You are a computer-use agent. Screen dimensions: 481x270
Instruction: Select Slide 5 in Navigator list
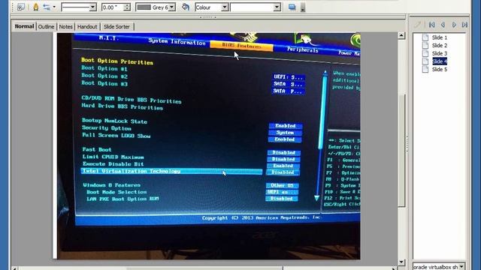coord(439,69)
